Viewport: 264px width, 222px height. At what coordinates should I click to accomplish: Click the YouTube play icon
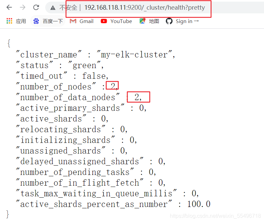tap(104, 21)
